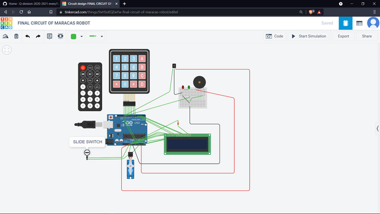Click keypad key 5
Screen dimensions: 380x214
point(125,67)
